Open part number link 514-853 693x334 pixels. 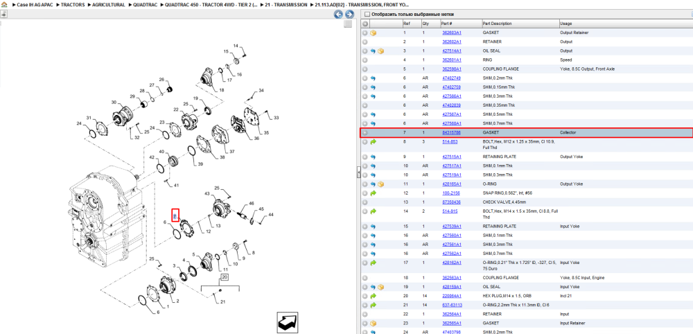tap(450, 142)
